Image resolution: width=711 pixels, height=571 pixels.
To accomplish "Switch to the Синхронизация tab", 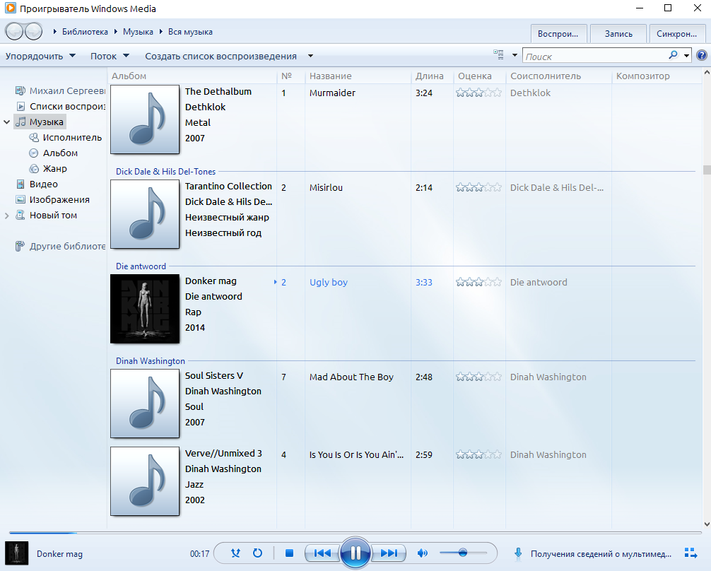I will (677, 33).
